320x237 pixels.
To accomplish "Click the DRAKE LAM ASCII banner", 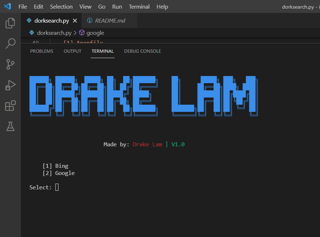I will [144, 96].
